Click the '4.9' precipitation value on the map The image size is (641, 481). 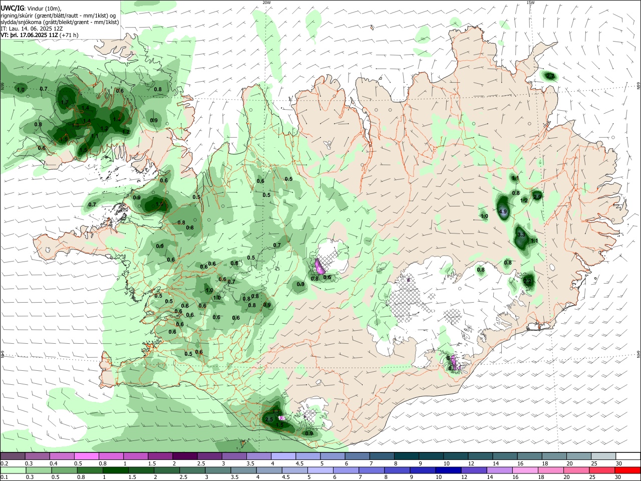click(504, 212)
